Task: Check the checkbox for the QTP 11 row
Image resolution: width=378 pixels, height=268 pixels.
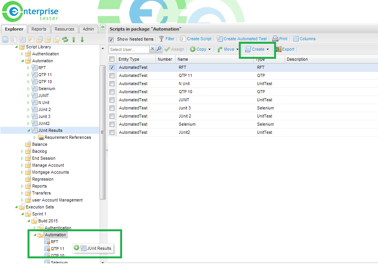Action: tap(112, 75)
